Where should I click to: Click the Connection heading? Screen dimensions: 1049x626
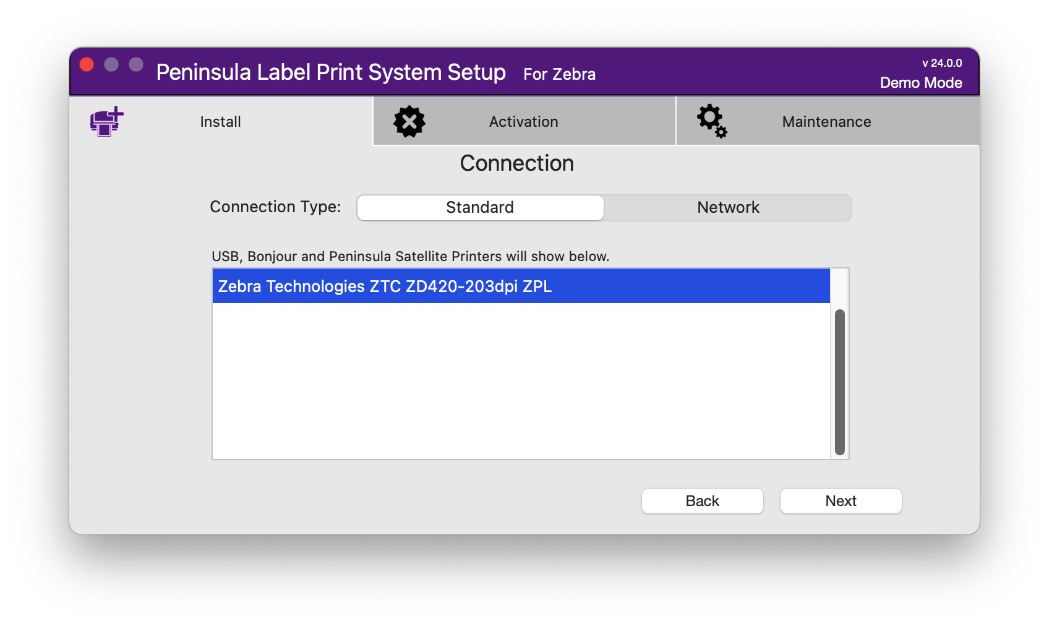[x=517, y=163]
